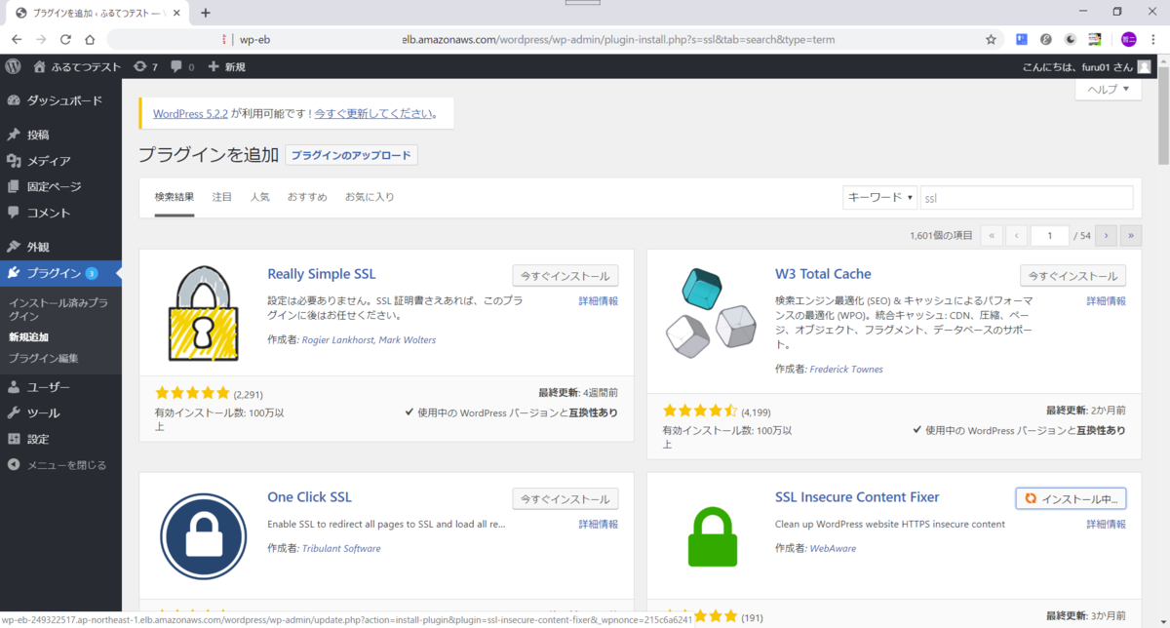1170x628 pixels.
Task: Click the WordPress 5.2.2 link
Action: coord(190,113)
